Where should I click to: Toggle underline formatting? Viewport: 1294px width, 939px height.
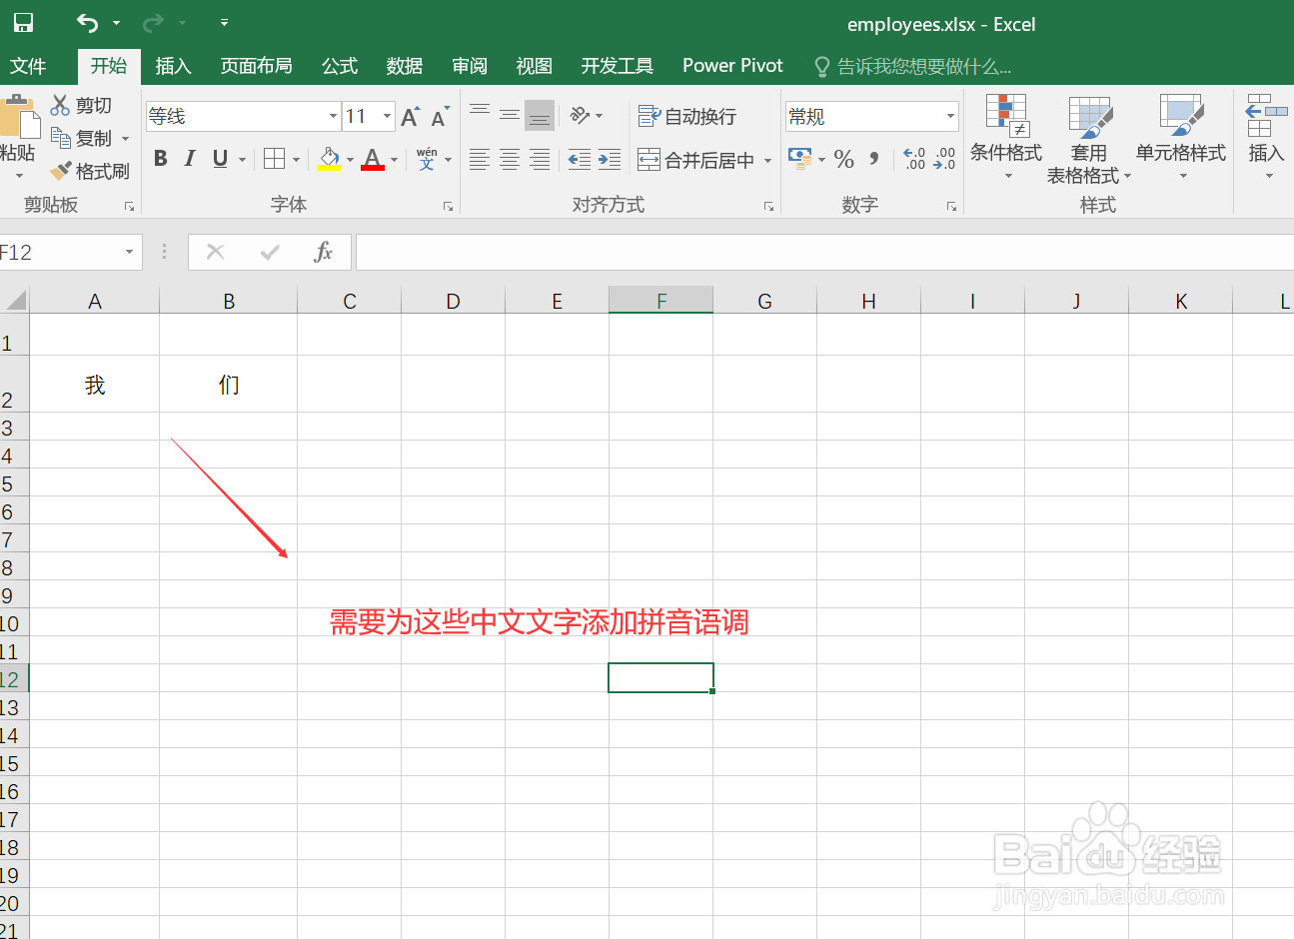(x=218, y=158)
